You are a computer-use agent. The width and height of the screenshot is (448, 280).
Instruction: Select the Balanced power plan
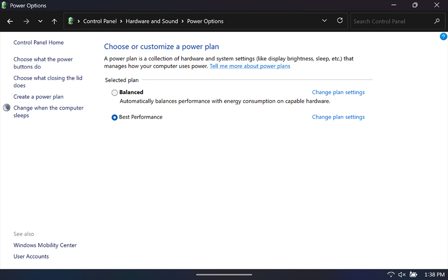[x=115, y=93]
